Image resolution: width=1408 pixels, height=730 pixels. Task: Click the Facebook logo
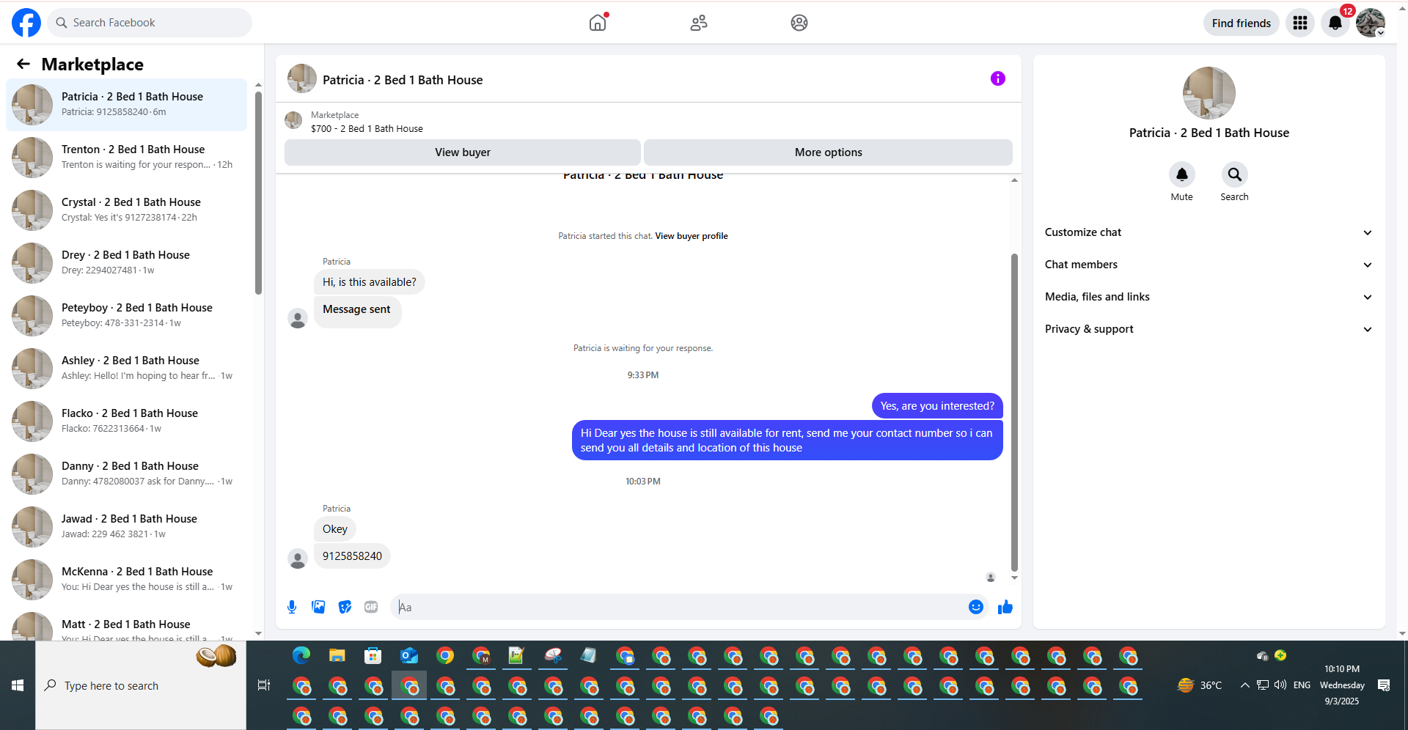[x=26, y=23]
